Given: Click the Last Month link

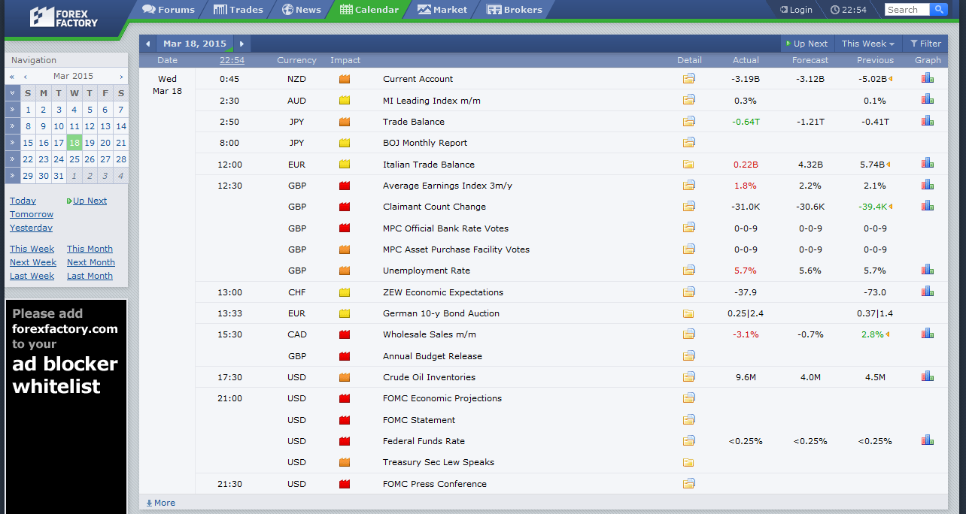Looking at the screenshot, I should pos(90,276).
